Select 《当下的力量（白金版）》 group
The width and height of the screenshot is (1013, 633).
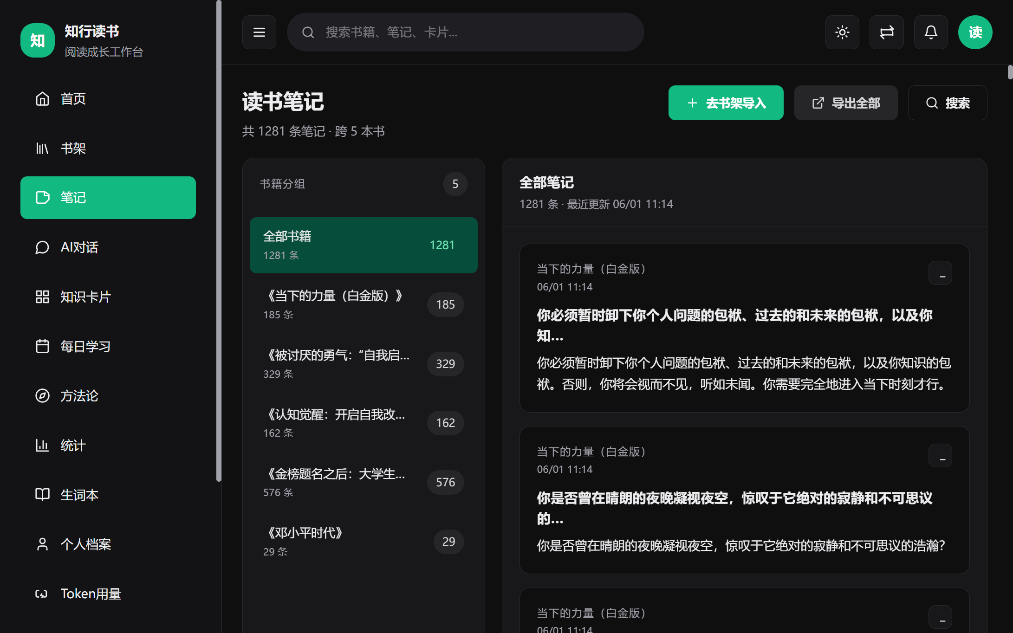point(364,304)
